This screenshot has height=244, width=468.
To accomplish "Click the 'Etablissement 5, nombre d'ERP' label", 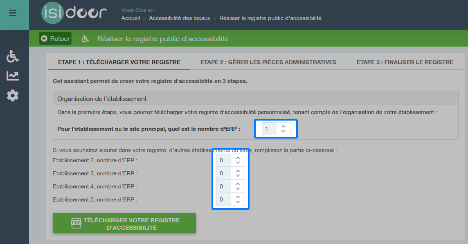I will click(x=95, y=200).
